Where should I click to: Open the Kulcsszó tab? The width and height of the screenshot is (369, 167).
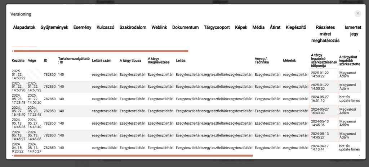[106, 27]
